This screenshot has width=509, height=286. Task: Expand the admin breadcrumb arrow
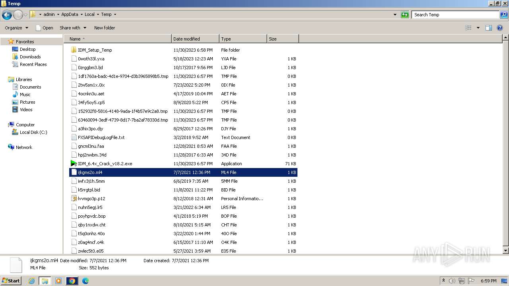(x=58, y=15)
